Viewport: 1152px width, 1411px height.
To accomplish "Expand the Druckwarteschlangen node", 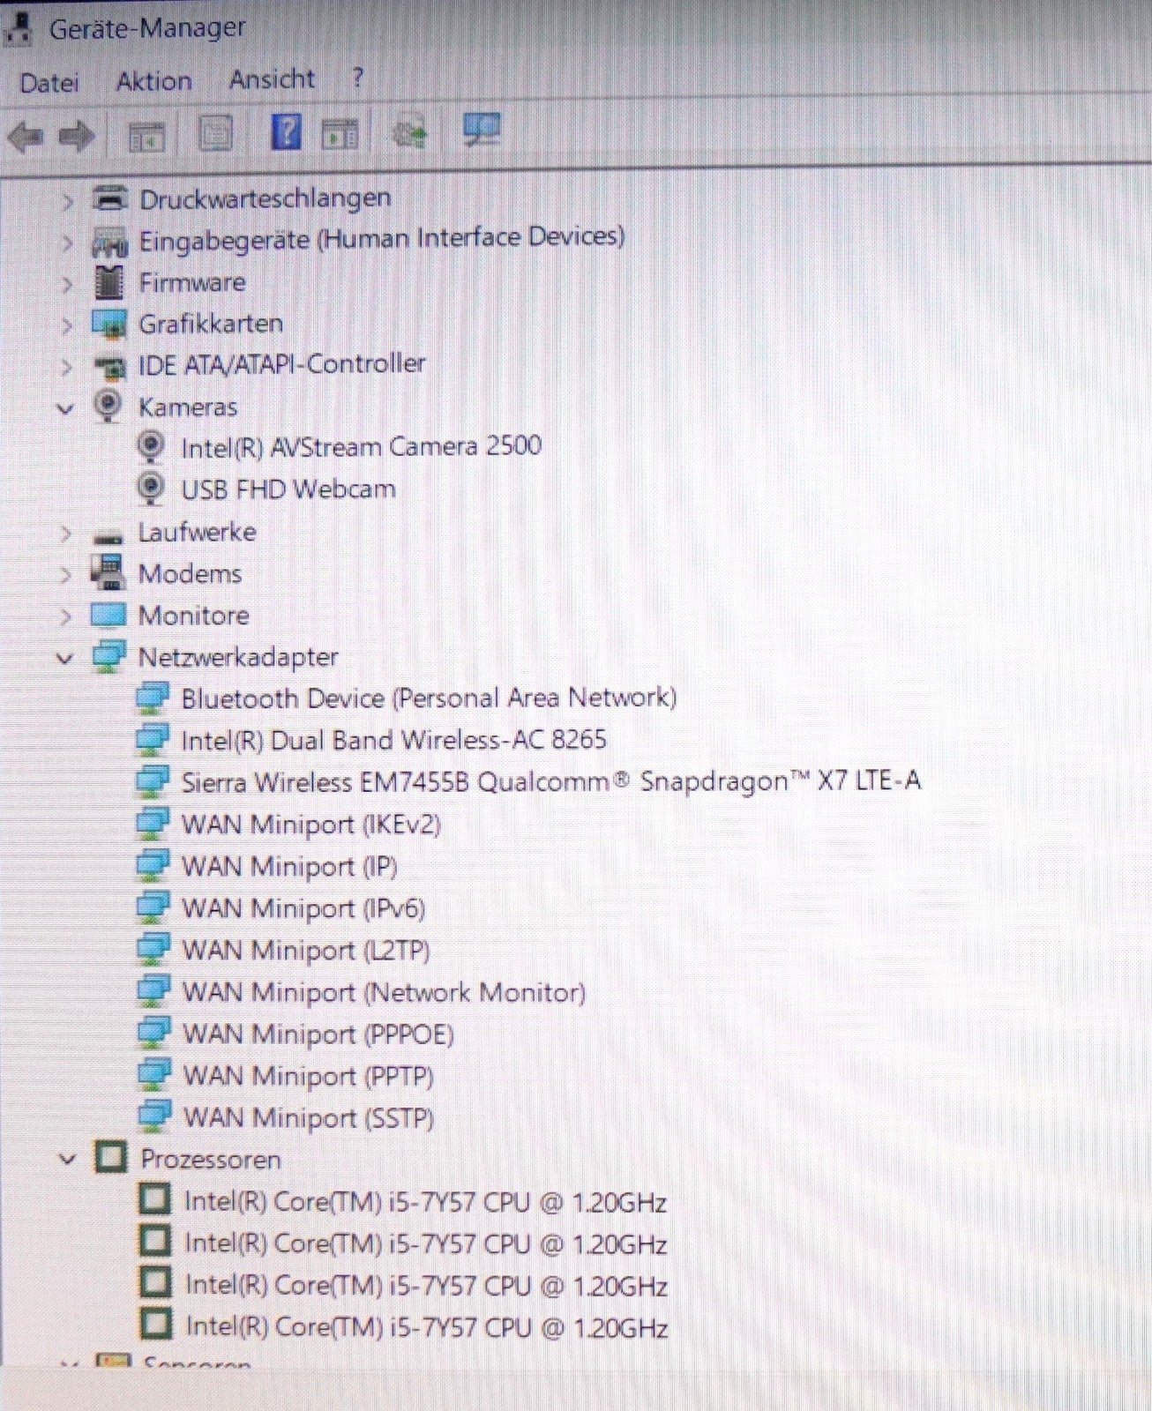I will 67,201.
